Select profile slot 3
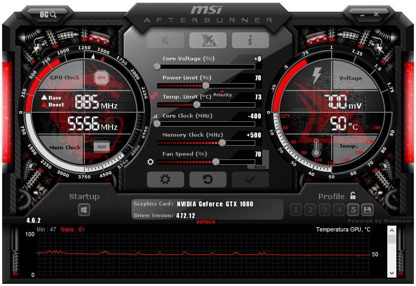416x286 pixels. (x=325, y=210)
